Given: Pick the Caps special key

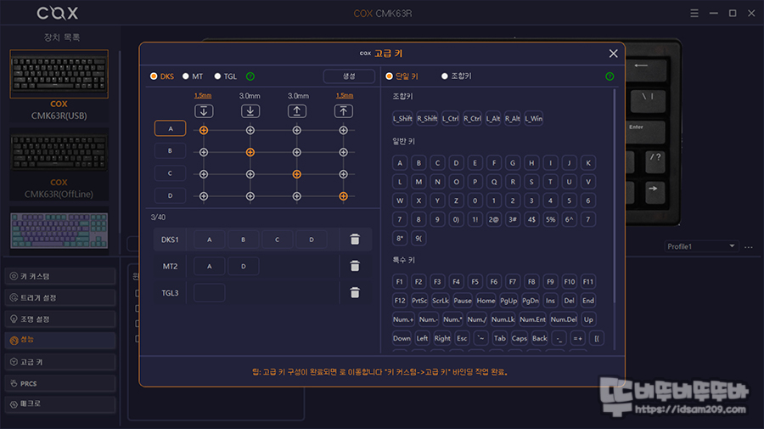Looking at the screenshot, I should point(519,338).
